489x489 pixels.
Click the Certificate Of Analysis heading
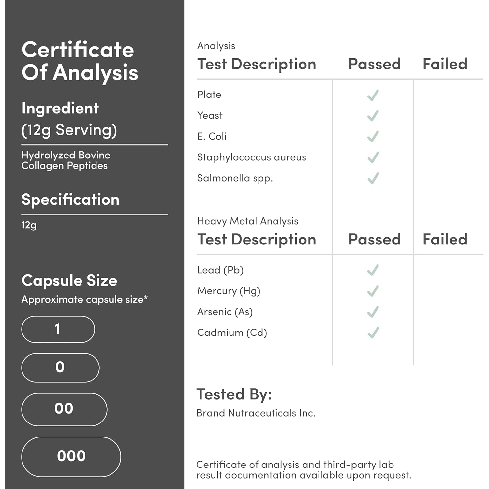(x=80, y=61)
